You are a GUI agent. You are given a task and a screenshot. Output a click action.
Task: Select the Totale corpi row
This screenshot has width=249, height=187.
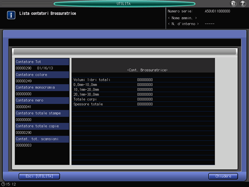(143, 99)
